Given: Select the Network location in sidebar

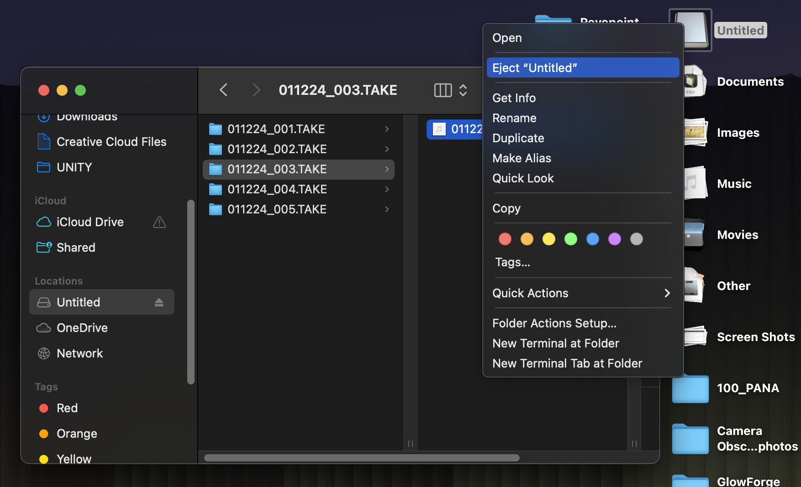Looking at the screenshot, I should (79, 353).
